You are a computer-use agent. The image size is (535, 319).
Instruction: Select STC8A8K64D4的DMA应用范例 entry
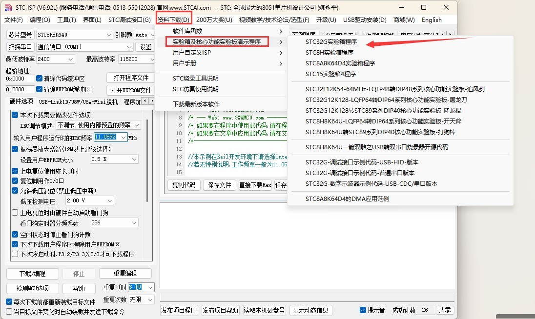pyautogui.click(x=347, y=199)
